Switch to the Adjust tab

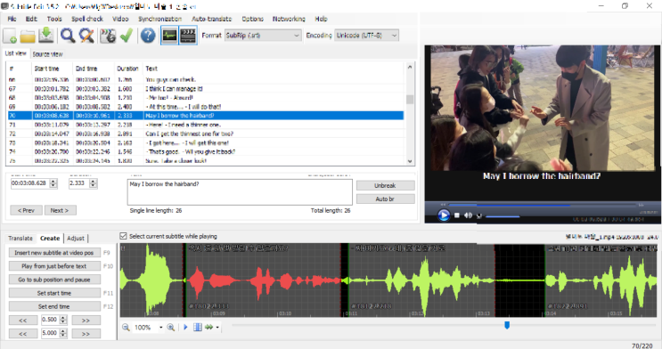click(x=76, y=239)
